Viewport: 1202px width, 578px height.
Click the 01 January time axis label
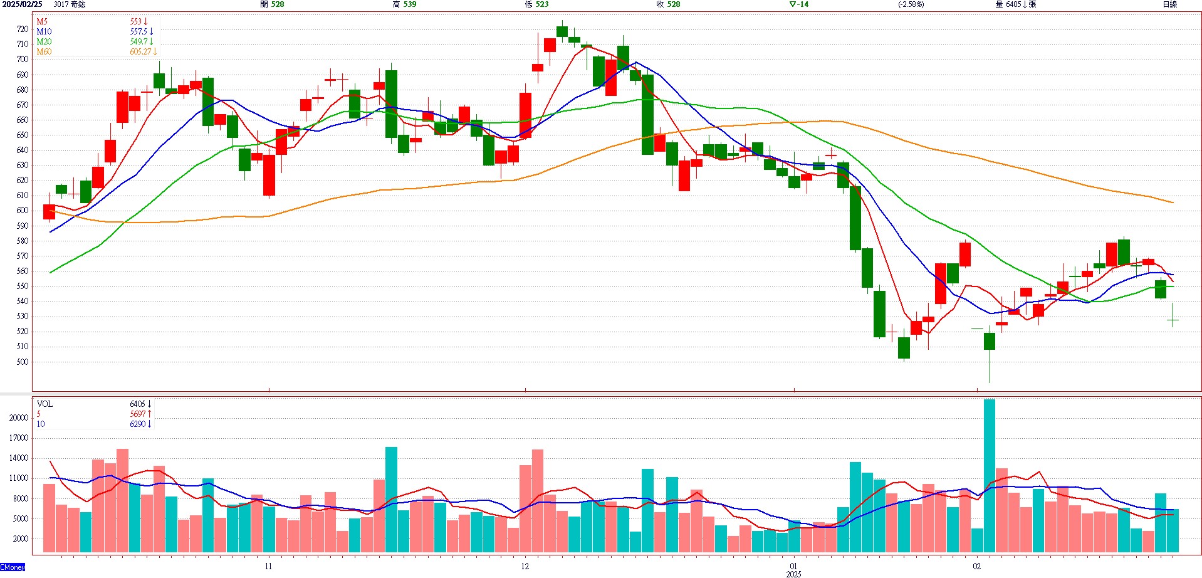pos(793,566)
